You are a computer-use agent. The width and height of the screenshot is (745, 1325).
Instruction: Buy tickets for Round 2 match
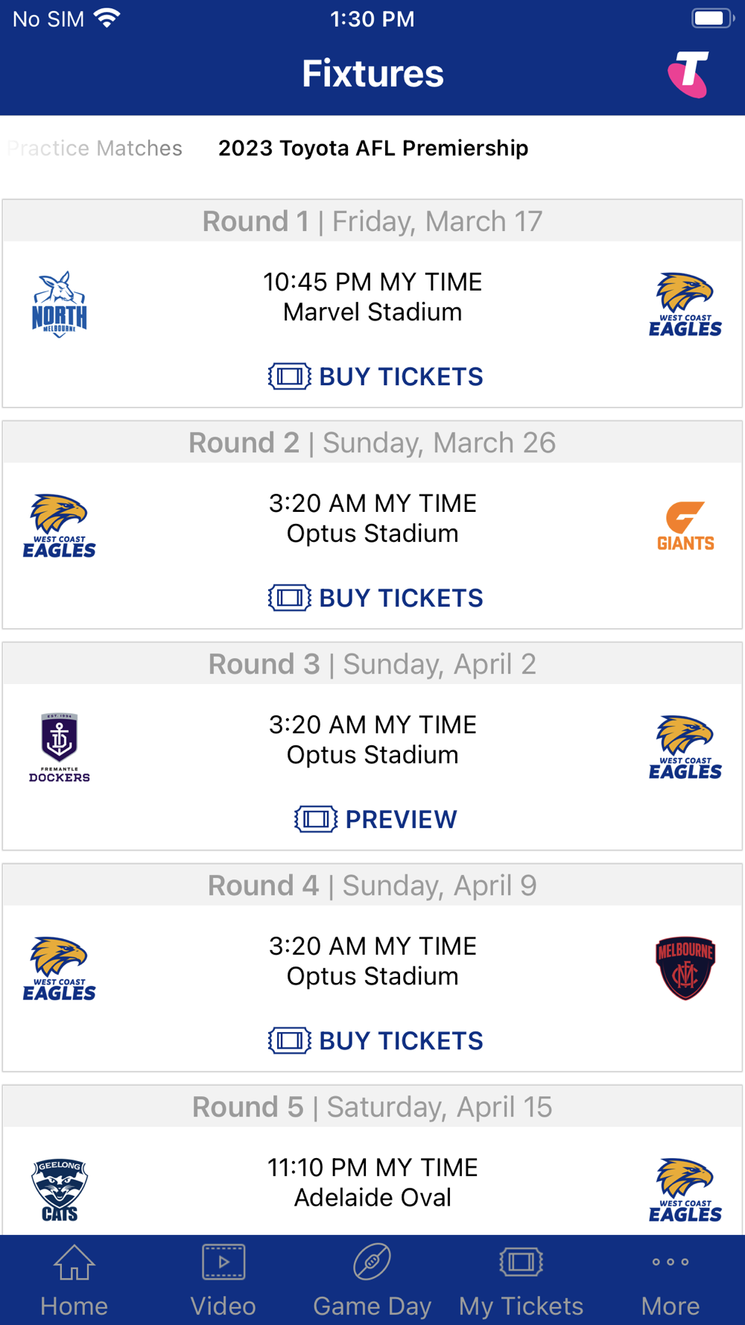coord(376,598)
